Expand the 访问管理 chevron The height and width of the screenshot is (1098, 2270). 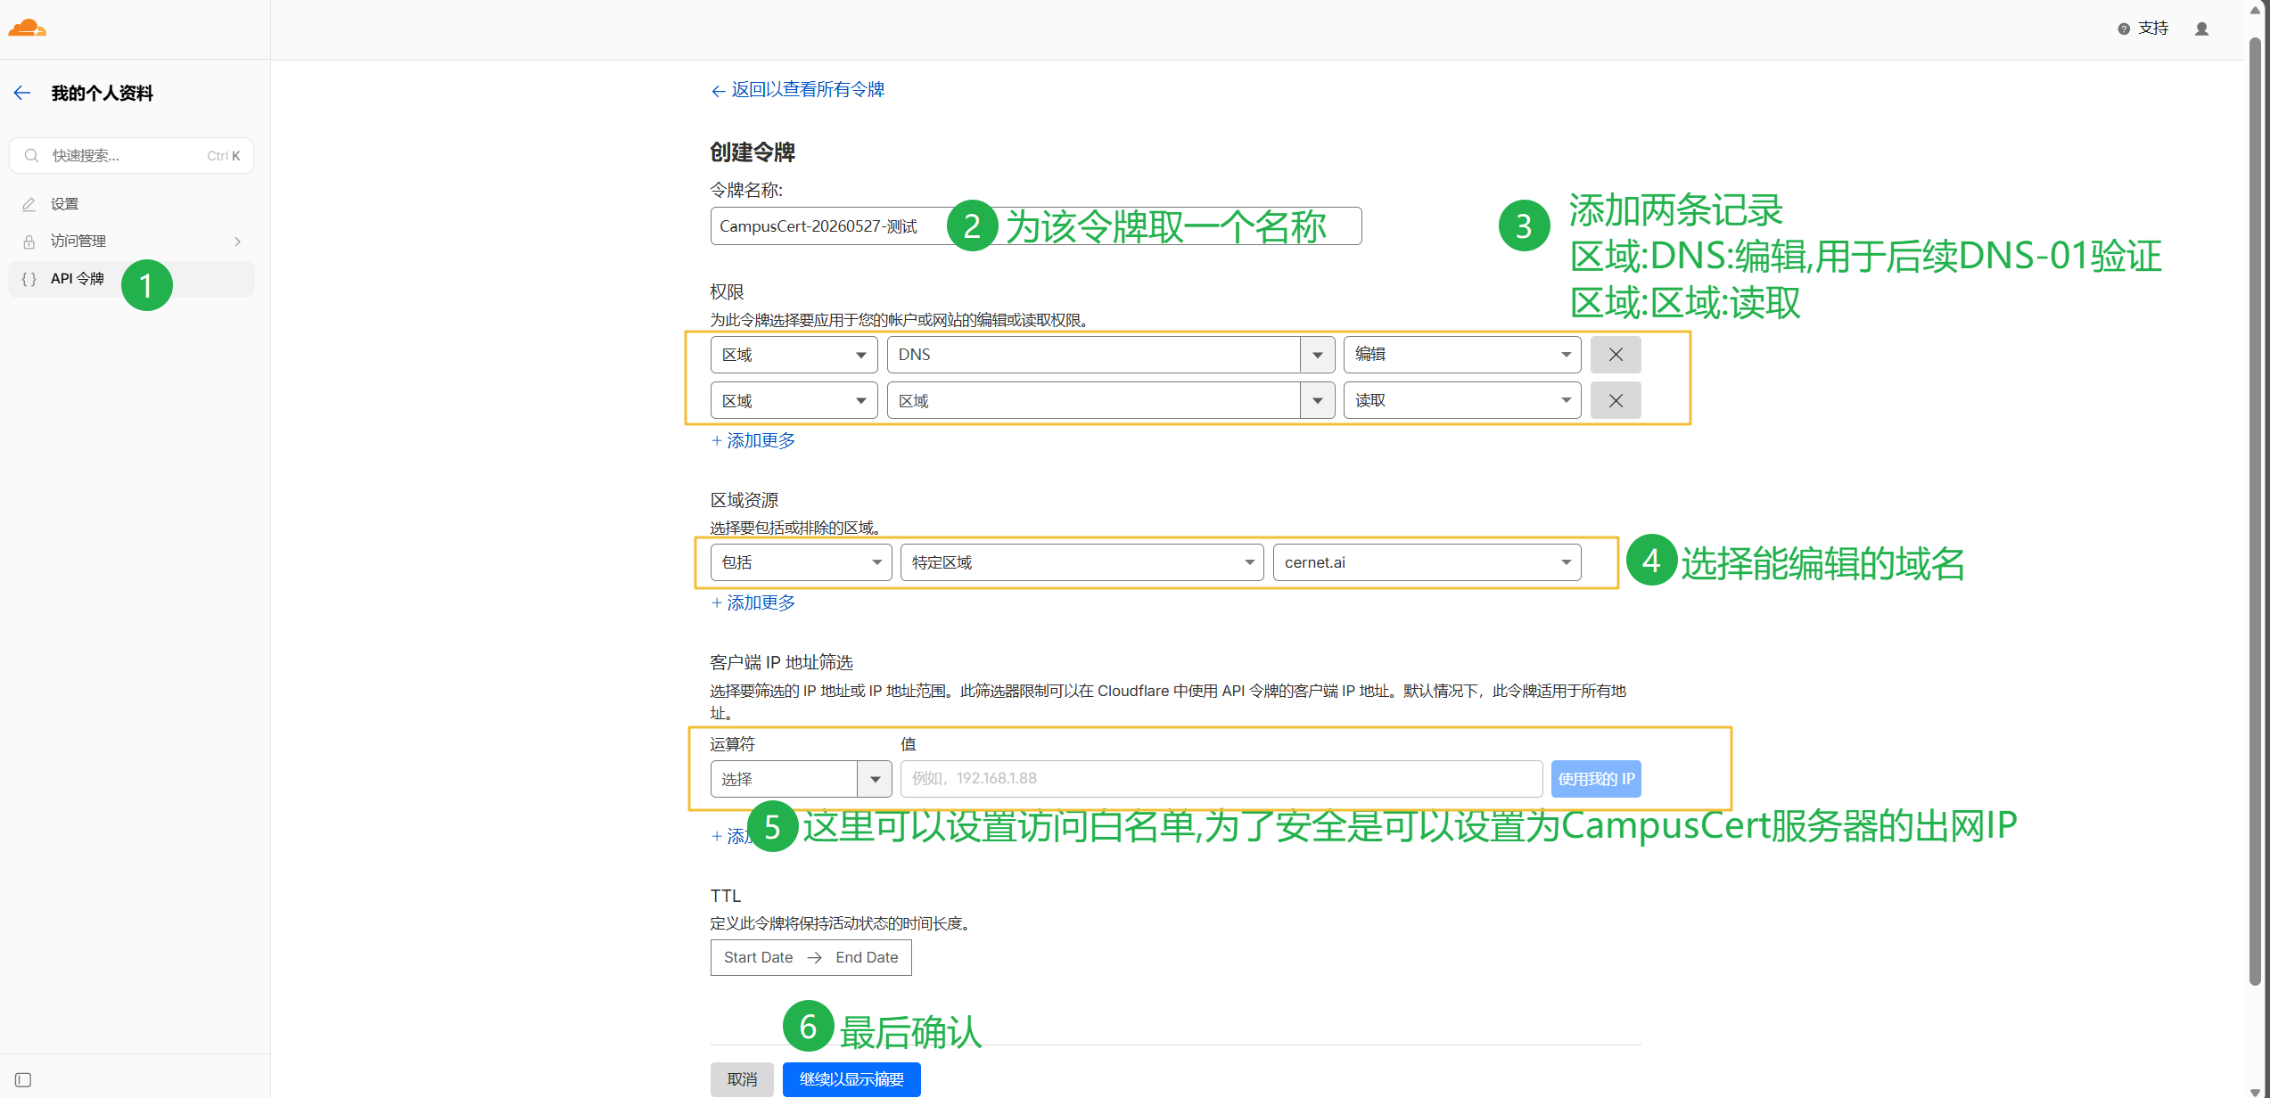pyautogui.click(x=238, y=242)
